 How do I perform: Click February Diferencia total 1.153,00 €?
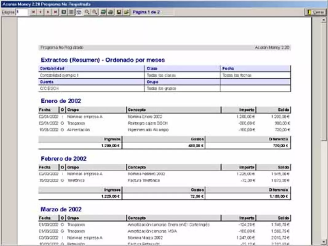[279, 196]
